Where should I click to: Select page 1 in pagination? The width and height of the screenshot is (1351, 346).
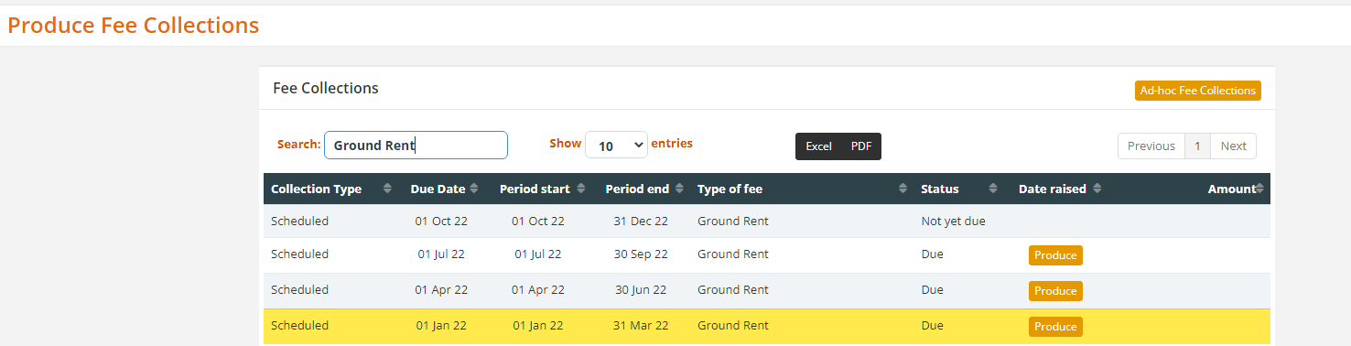tap(1197, 146)
